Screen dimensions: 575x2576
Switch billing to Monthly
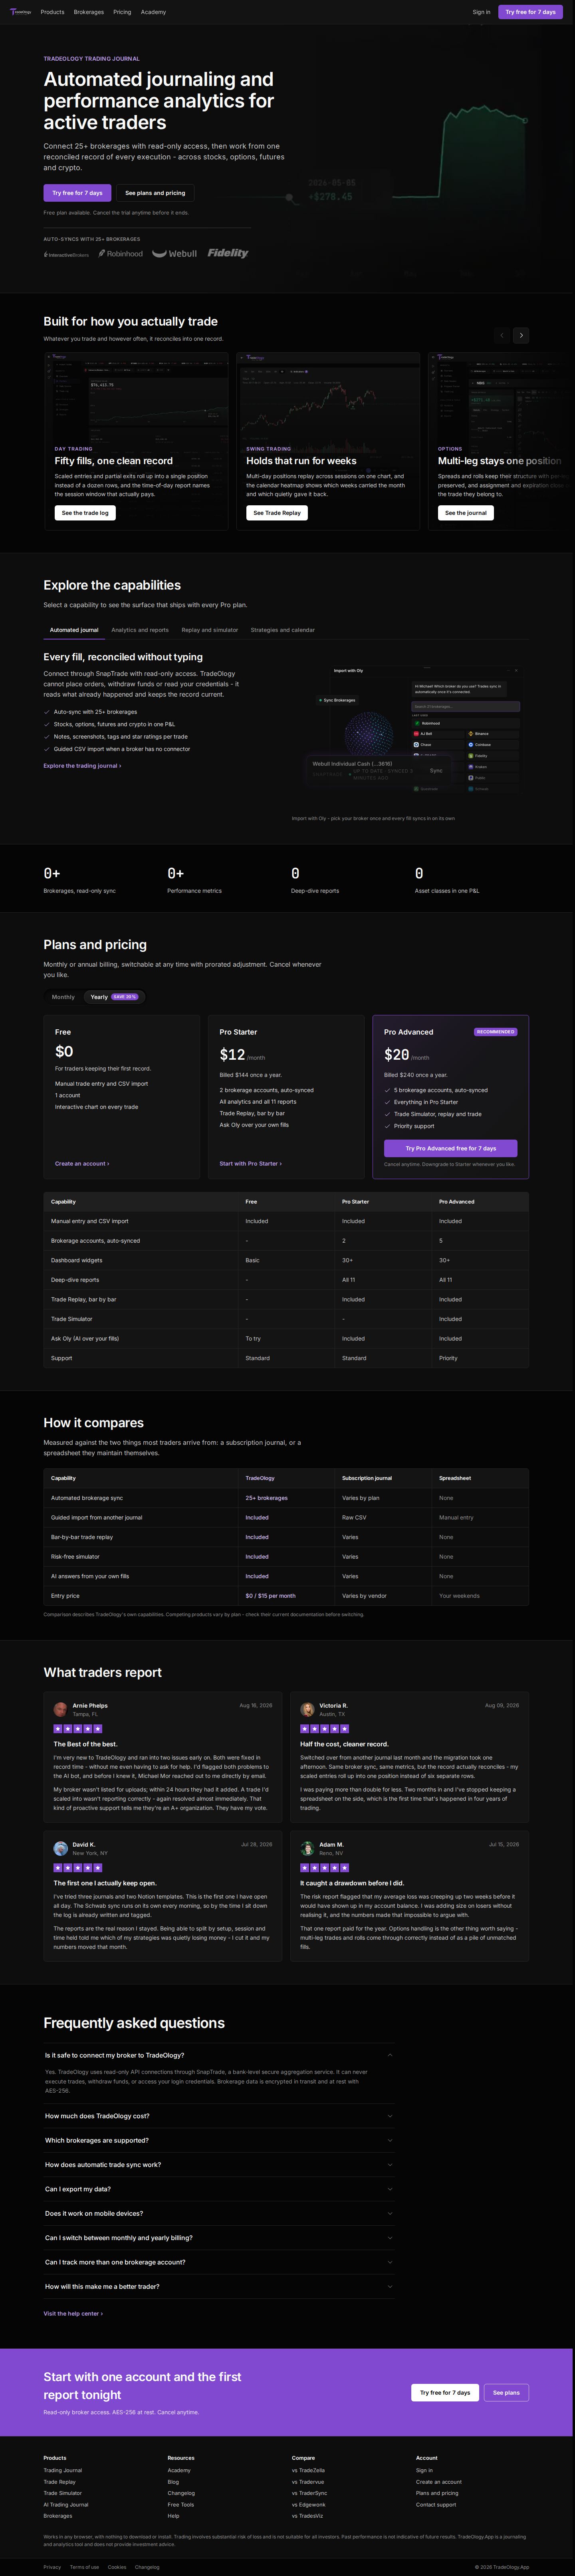(63, 997)
